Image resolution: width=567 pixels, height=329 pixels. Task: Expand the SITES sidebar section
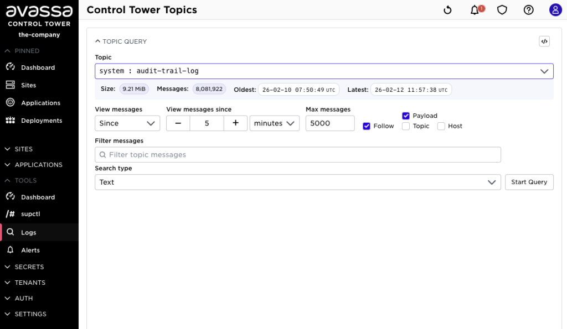click(19, 149)
